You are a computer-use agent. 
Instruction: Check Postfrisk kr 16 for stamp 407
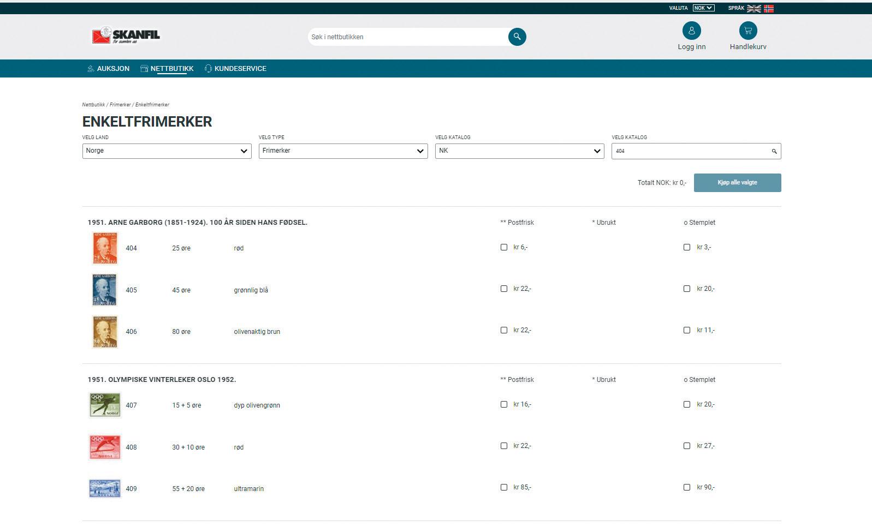504,404
